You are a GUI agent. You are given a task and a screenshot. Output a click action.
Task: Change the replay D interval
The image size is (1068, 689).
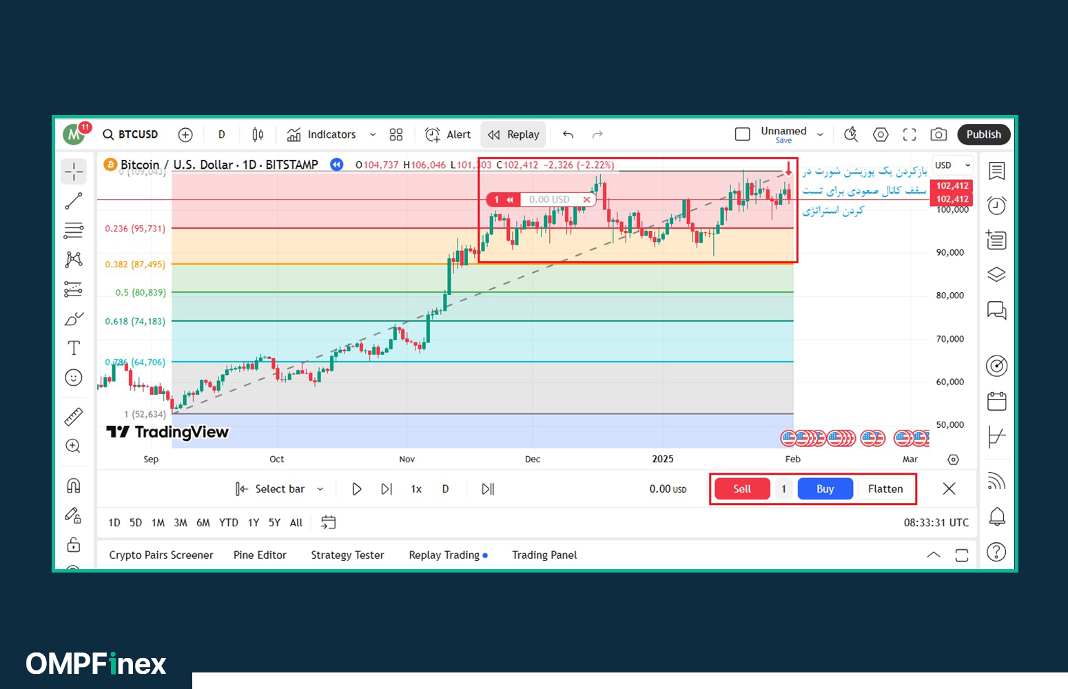tap(446, 489)
